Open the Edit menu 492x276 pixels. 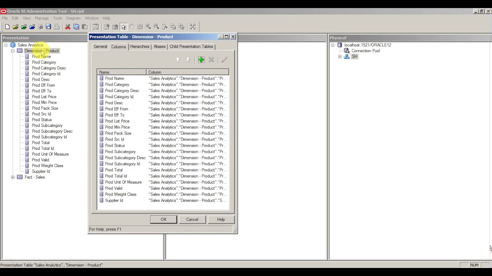[15, 18]
